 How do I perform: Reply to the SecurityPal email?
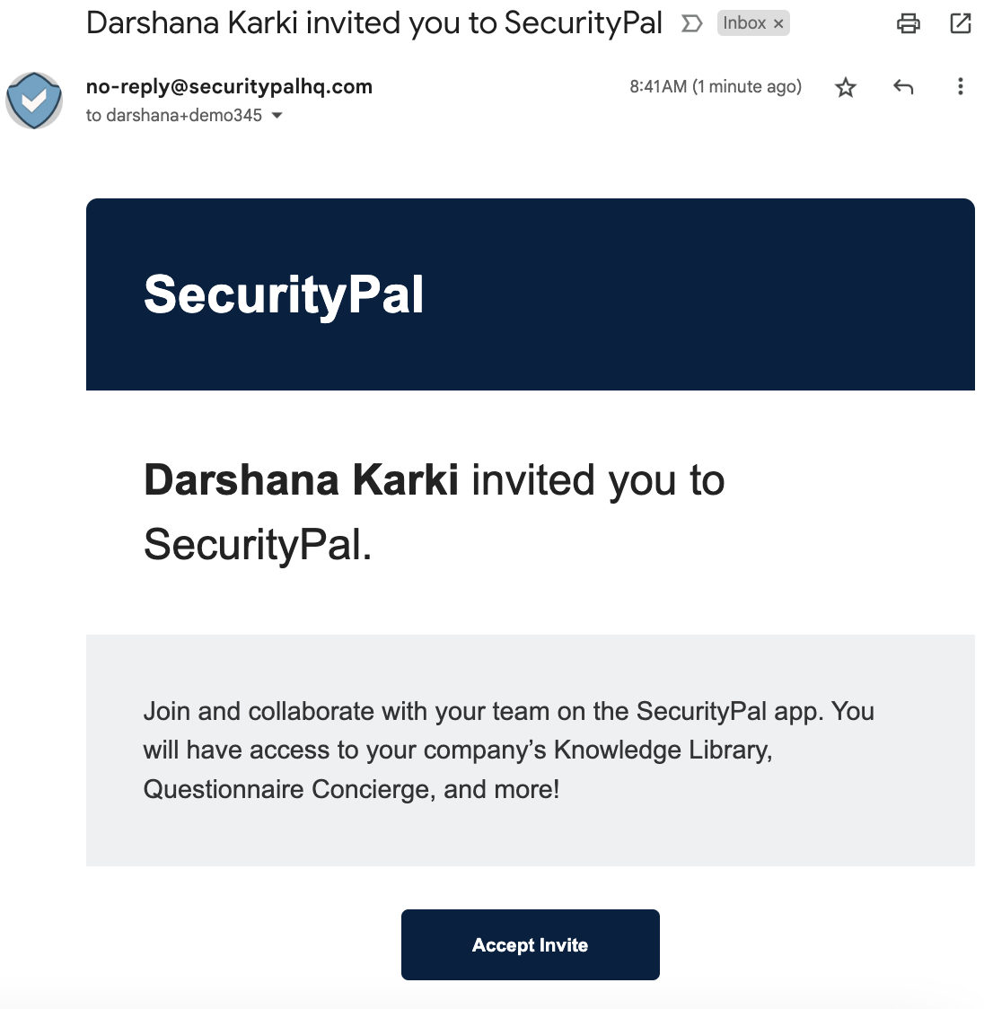point(903,87)
